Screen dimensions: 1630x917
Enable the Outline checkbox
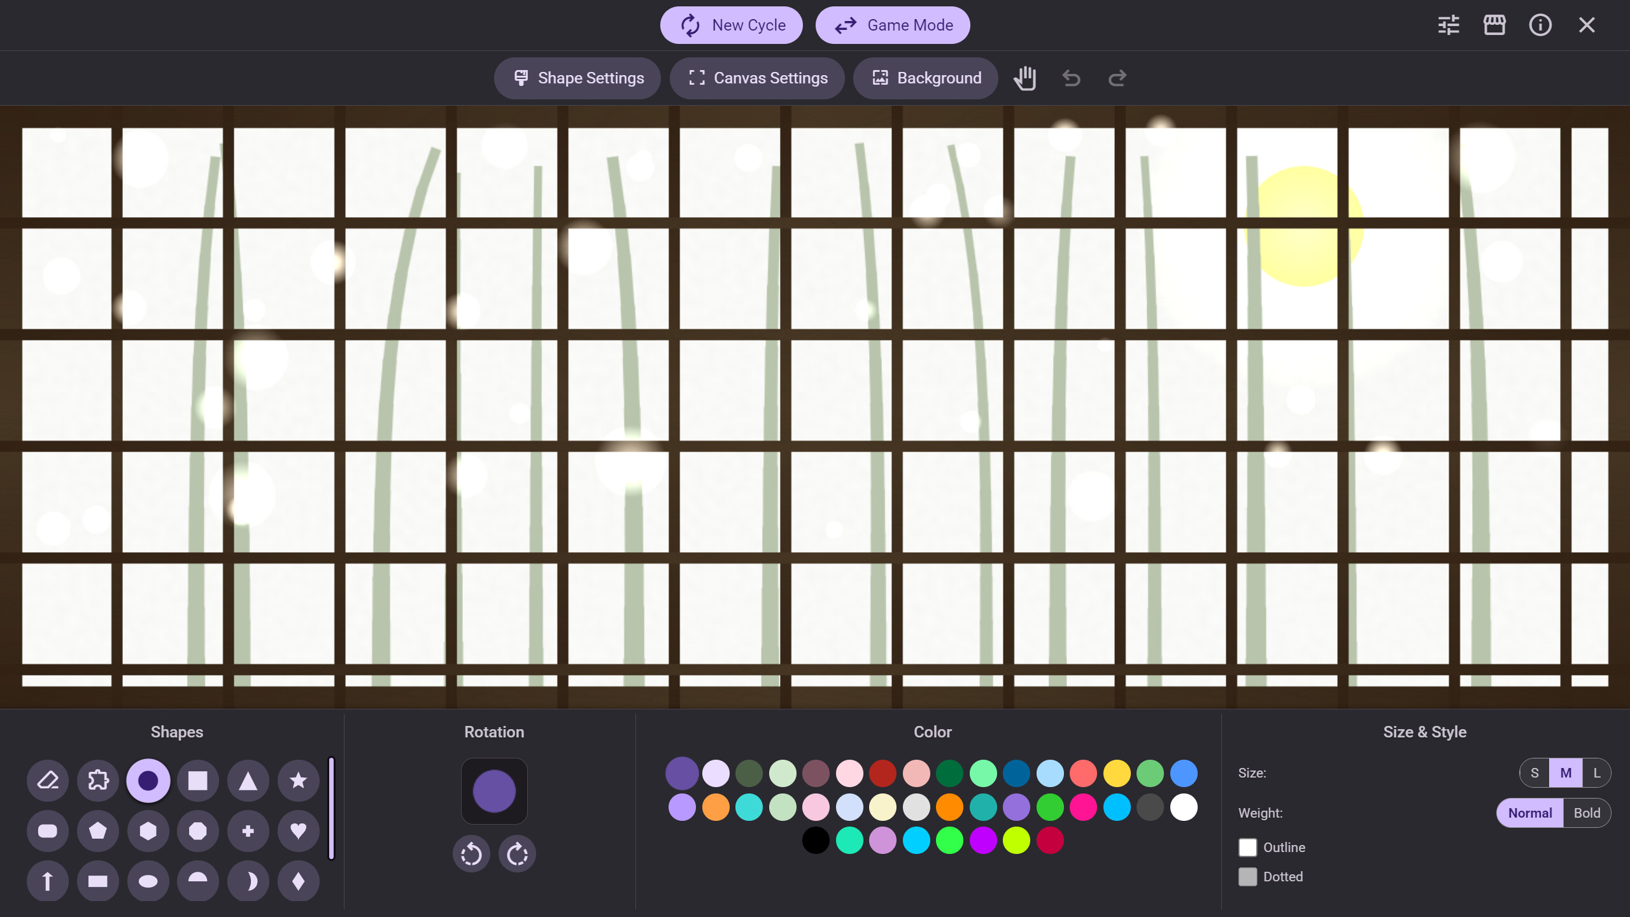[x=1247, y=847]
